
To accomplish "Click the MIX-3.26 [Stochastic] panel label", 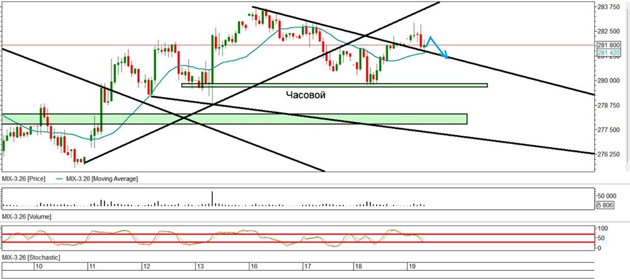I will (30, 256).
